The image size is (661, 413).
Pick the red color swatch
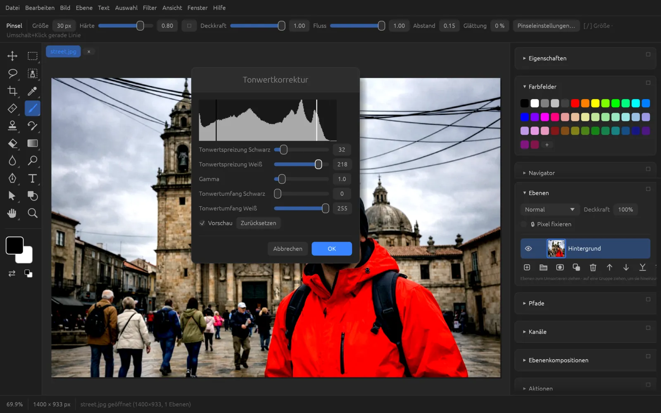coord(575,103)
